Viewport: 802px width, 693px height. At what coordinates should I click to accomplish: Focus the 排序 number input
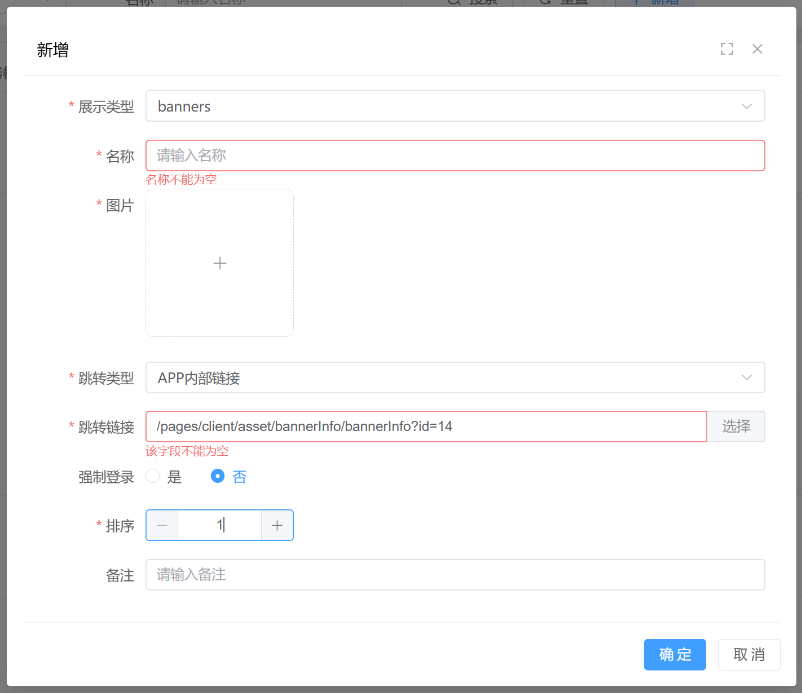click(x=219, y=525)
